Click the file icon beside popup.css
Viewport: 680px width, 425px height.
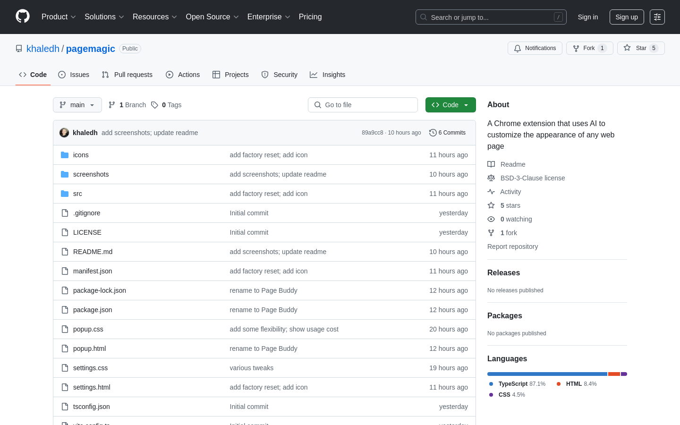(65, 329)
